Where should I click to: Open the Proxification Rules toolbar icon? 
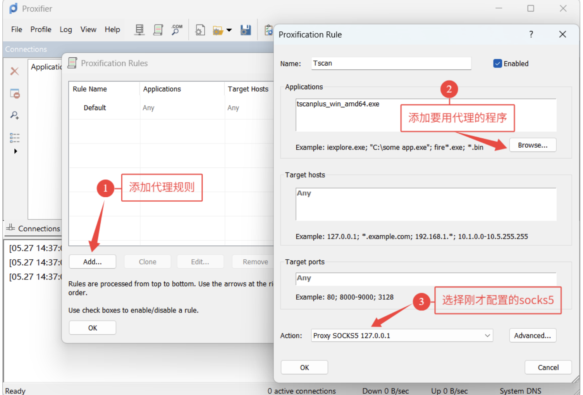point(158,30)
